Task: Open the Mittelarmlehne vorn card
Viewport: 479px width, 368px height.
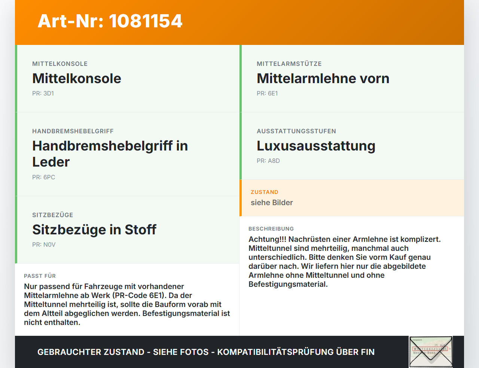Action: pos(352,79)
